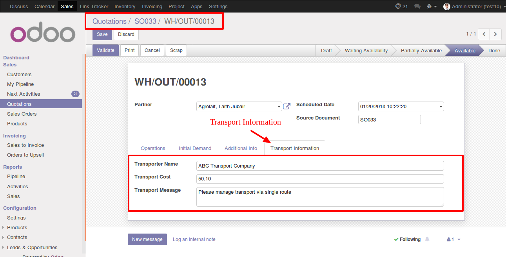Click the New message button
The image size is (506, 257).
(x=147, y=239)
